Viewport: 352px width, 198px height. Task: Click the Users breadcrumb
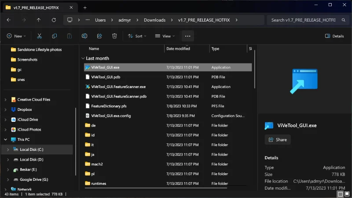point(100,20)
